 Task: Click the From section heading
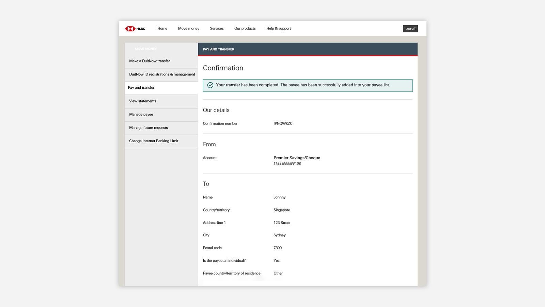pyautogui.click(x=209, y=144)
